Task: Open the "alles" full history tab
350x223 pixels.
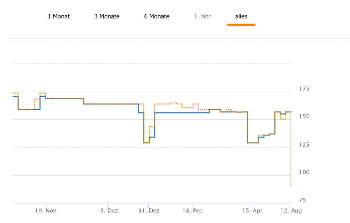Action: tap(241, 16)
